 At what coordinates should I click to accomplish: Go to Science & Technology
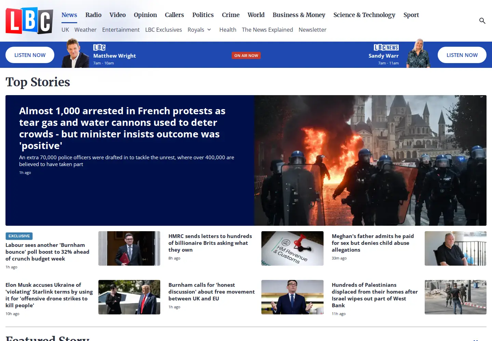(x=364, y=15)
